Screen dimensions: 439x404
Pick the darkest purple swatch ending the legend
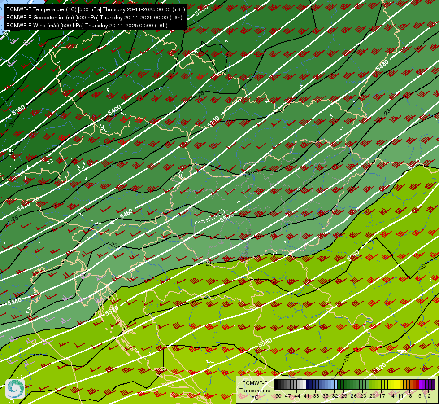tap(433, 384)
